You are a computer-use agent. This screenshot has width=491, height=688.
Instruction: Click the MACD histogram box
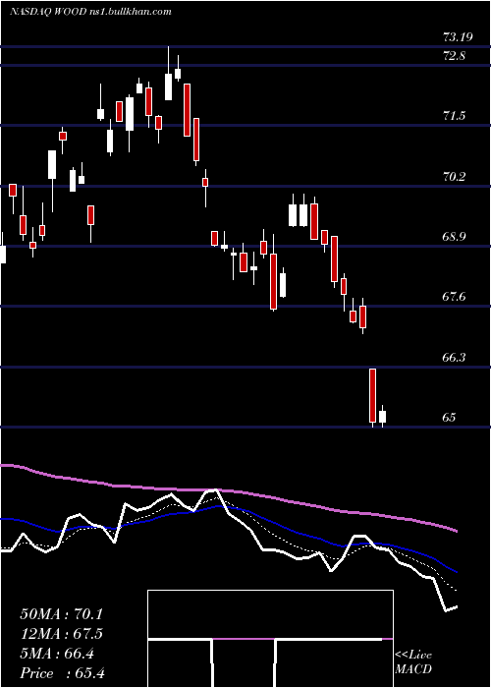270,639
